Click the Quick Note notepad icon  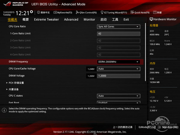coord(132,12)
